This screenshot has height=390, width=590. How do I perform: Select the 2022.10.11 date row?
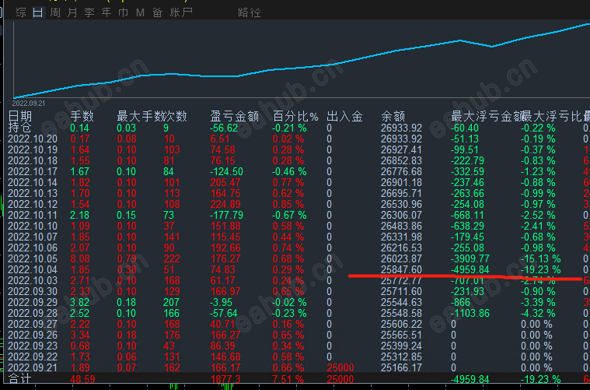[x=33, y=215]
